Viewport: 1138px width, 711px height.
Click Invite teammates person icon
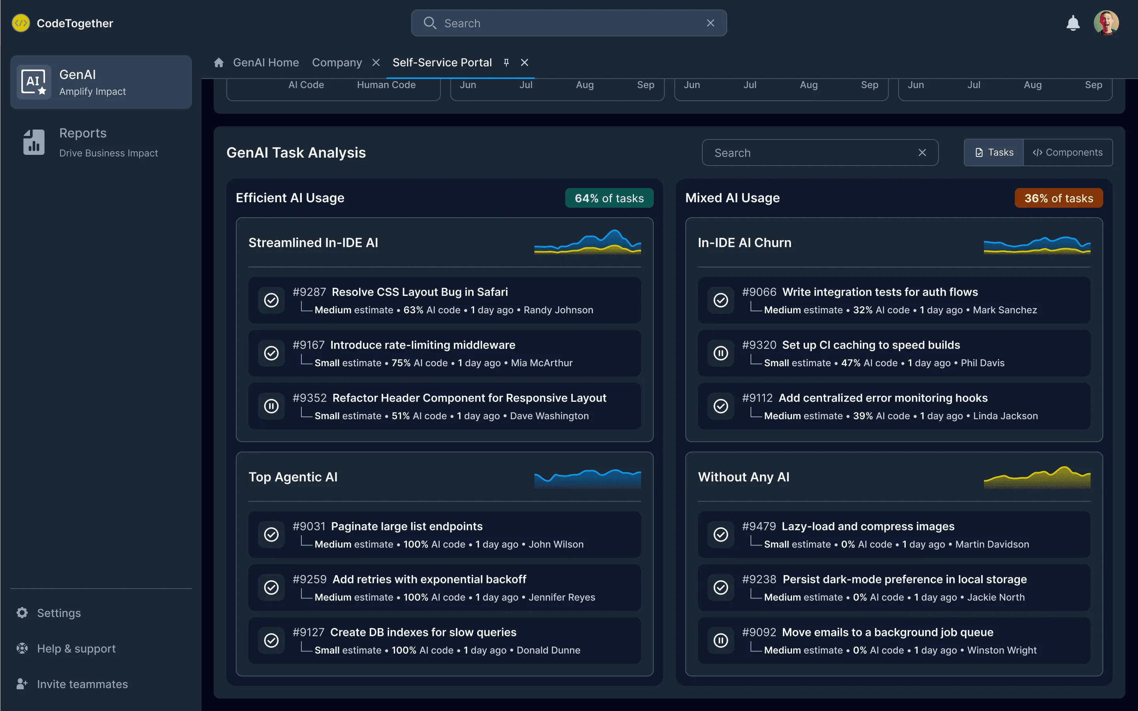click(x=22, y=684)
